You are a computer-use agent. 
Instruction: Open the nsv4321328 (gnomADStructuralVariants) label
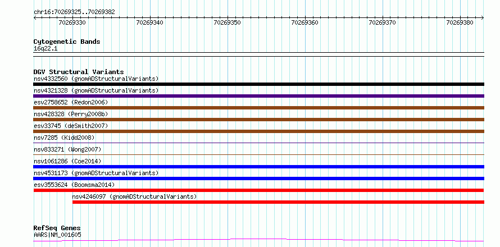96,90
